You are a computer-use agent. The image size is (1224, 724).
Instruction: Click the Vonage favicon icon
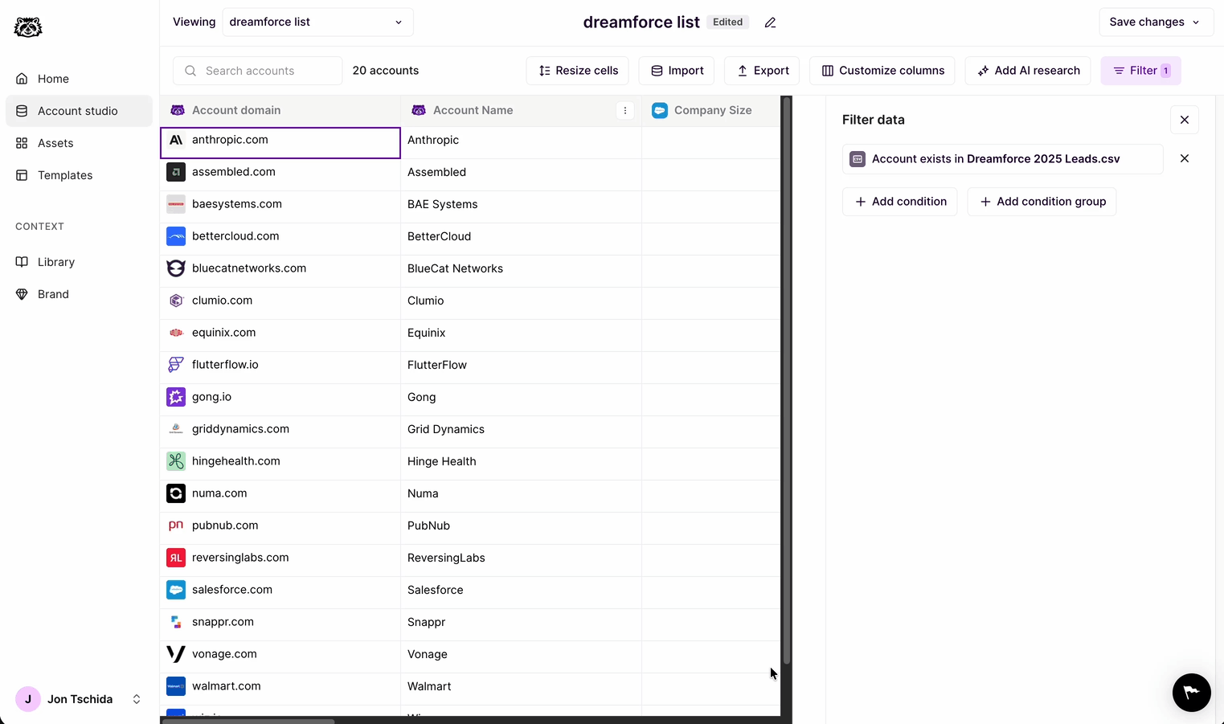176,654
